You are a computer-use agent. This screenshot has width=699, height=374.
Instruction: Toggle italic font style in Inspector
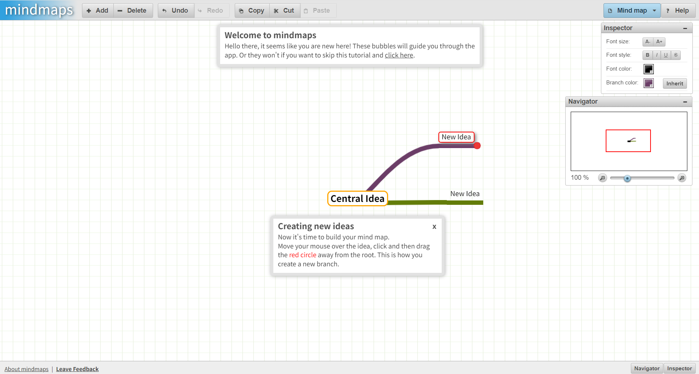(656, 55)
